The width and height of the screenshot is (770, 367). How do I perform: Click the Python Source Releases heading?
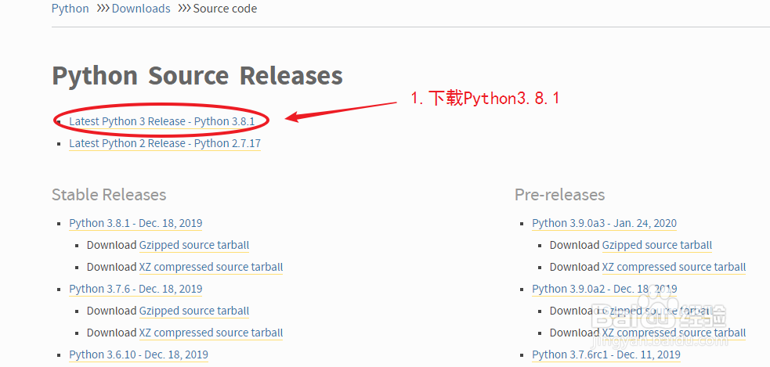click(x=197, y=76)
